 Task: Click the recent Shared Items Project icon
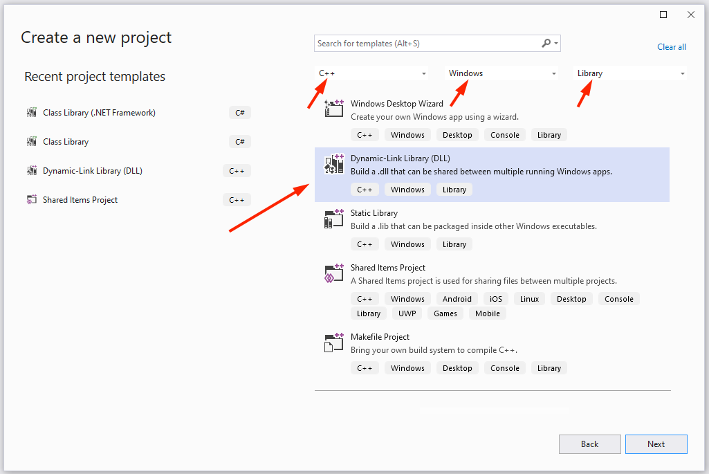(x=32, y=199)
